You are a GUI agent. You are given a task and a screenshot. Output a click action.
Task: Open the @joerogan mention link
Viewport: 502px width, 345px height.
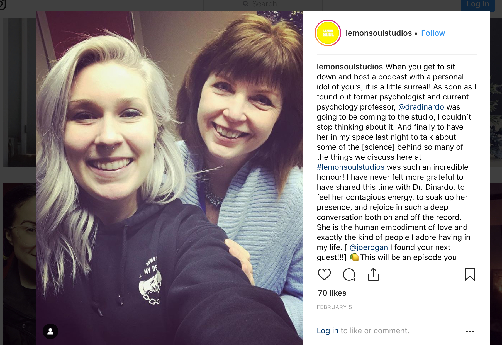tap(369, 247)
